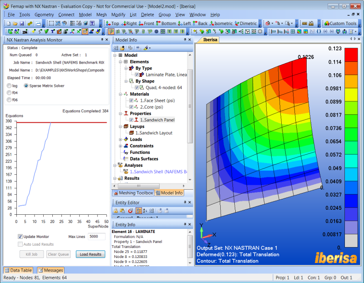
Task: Select 1..Sandwich Shell analysis tree item
Action: click(x=158, y=172)
